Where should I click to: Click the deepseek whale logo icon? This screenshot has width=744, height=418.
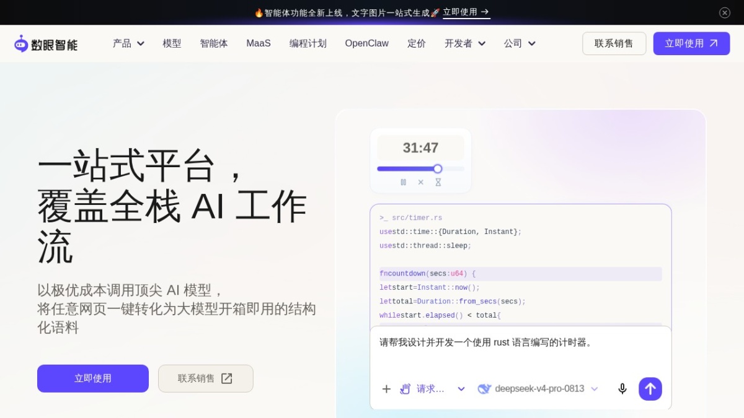[x=484, y=389]
